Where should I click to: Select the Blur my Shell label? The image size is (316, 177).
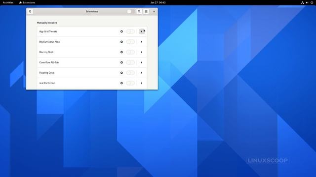[46, 52]
